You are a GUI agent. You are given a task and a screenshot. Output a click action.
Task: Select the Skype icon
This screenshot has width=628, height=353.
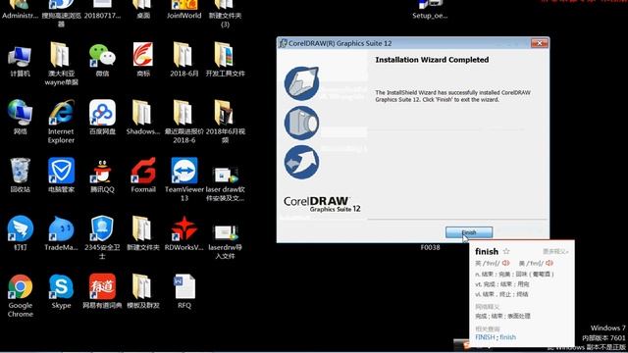coord(61,291)
